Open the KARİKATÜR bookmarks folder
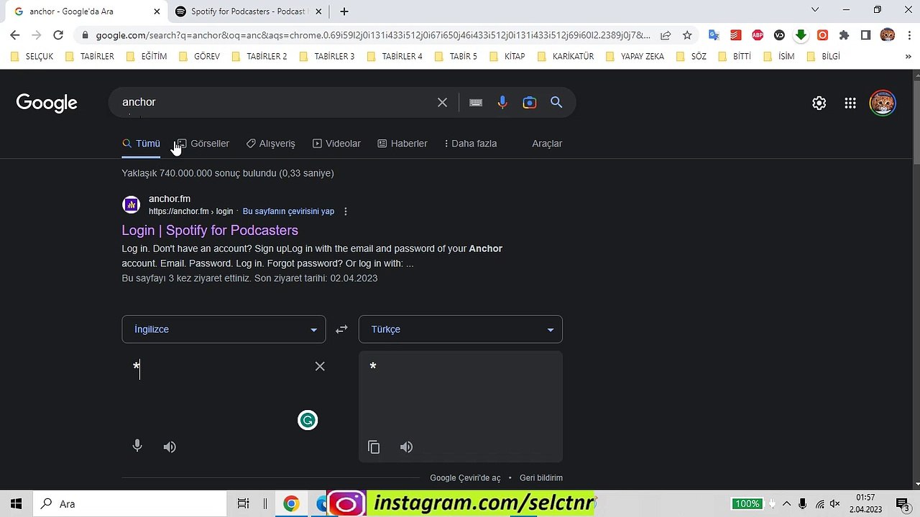 click(x=565, y=57)
